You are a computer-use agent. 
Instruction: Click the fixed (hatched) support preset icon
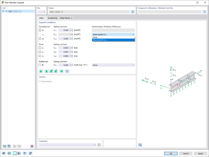pos(41,71)
